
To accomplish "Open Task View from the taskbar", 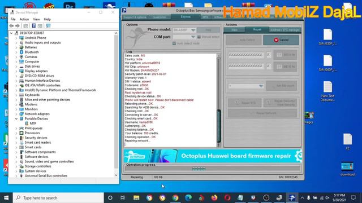I will click(x=123, y=198).
